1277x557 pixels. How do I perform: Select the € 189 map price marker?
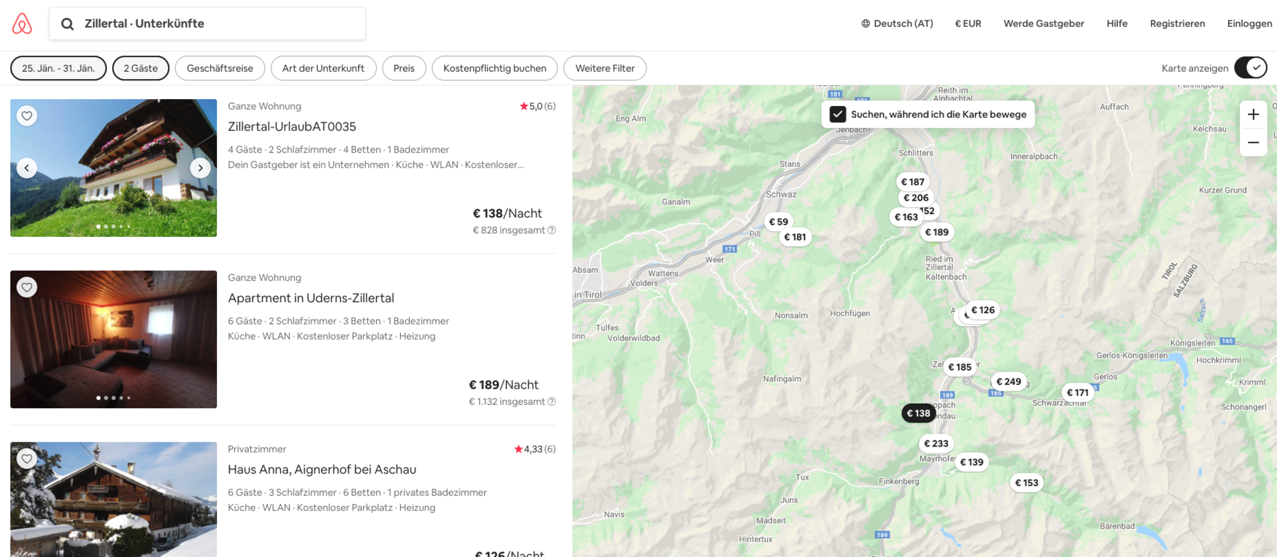tap(937, 232)
